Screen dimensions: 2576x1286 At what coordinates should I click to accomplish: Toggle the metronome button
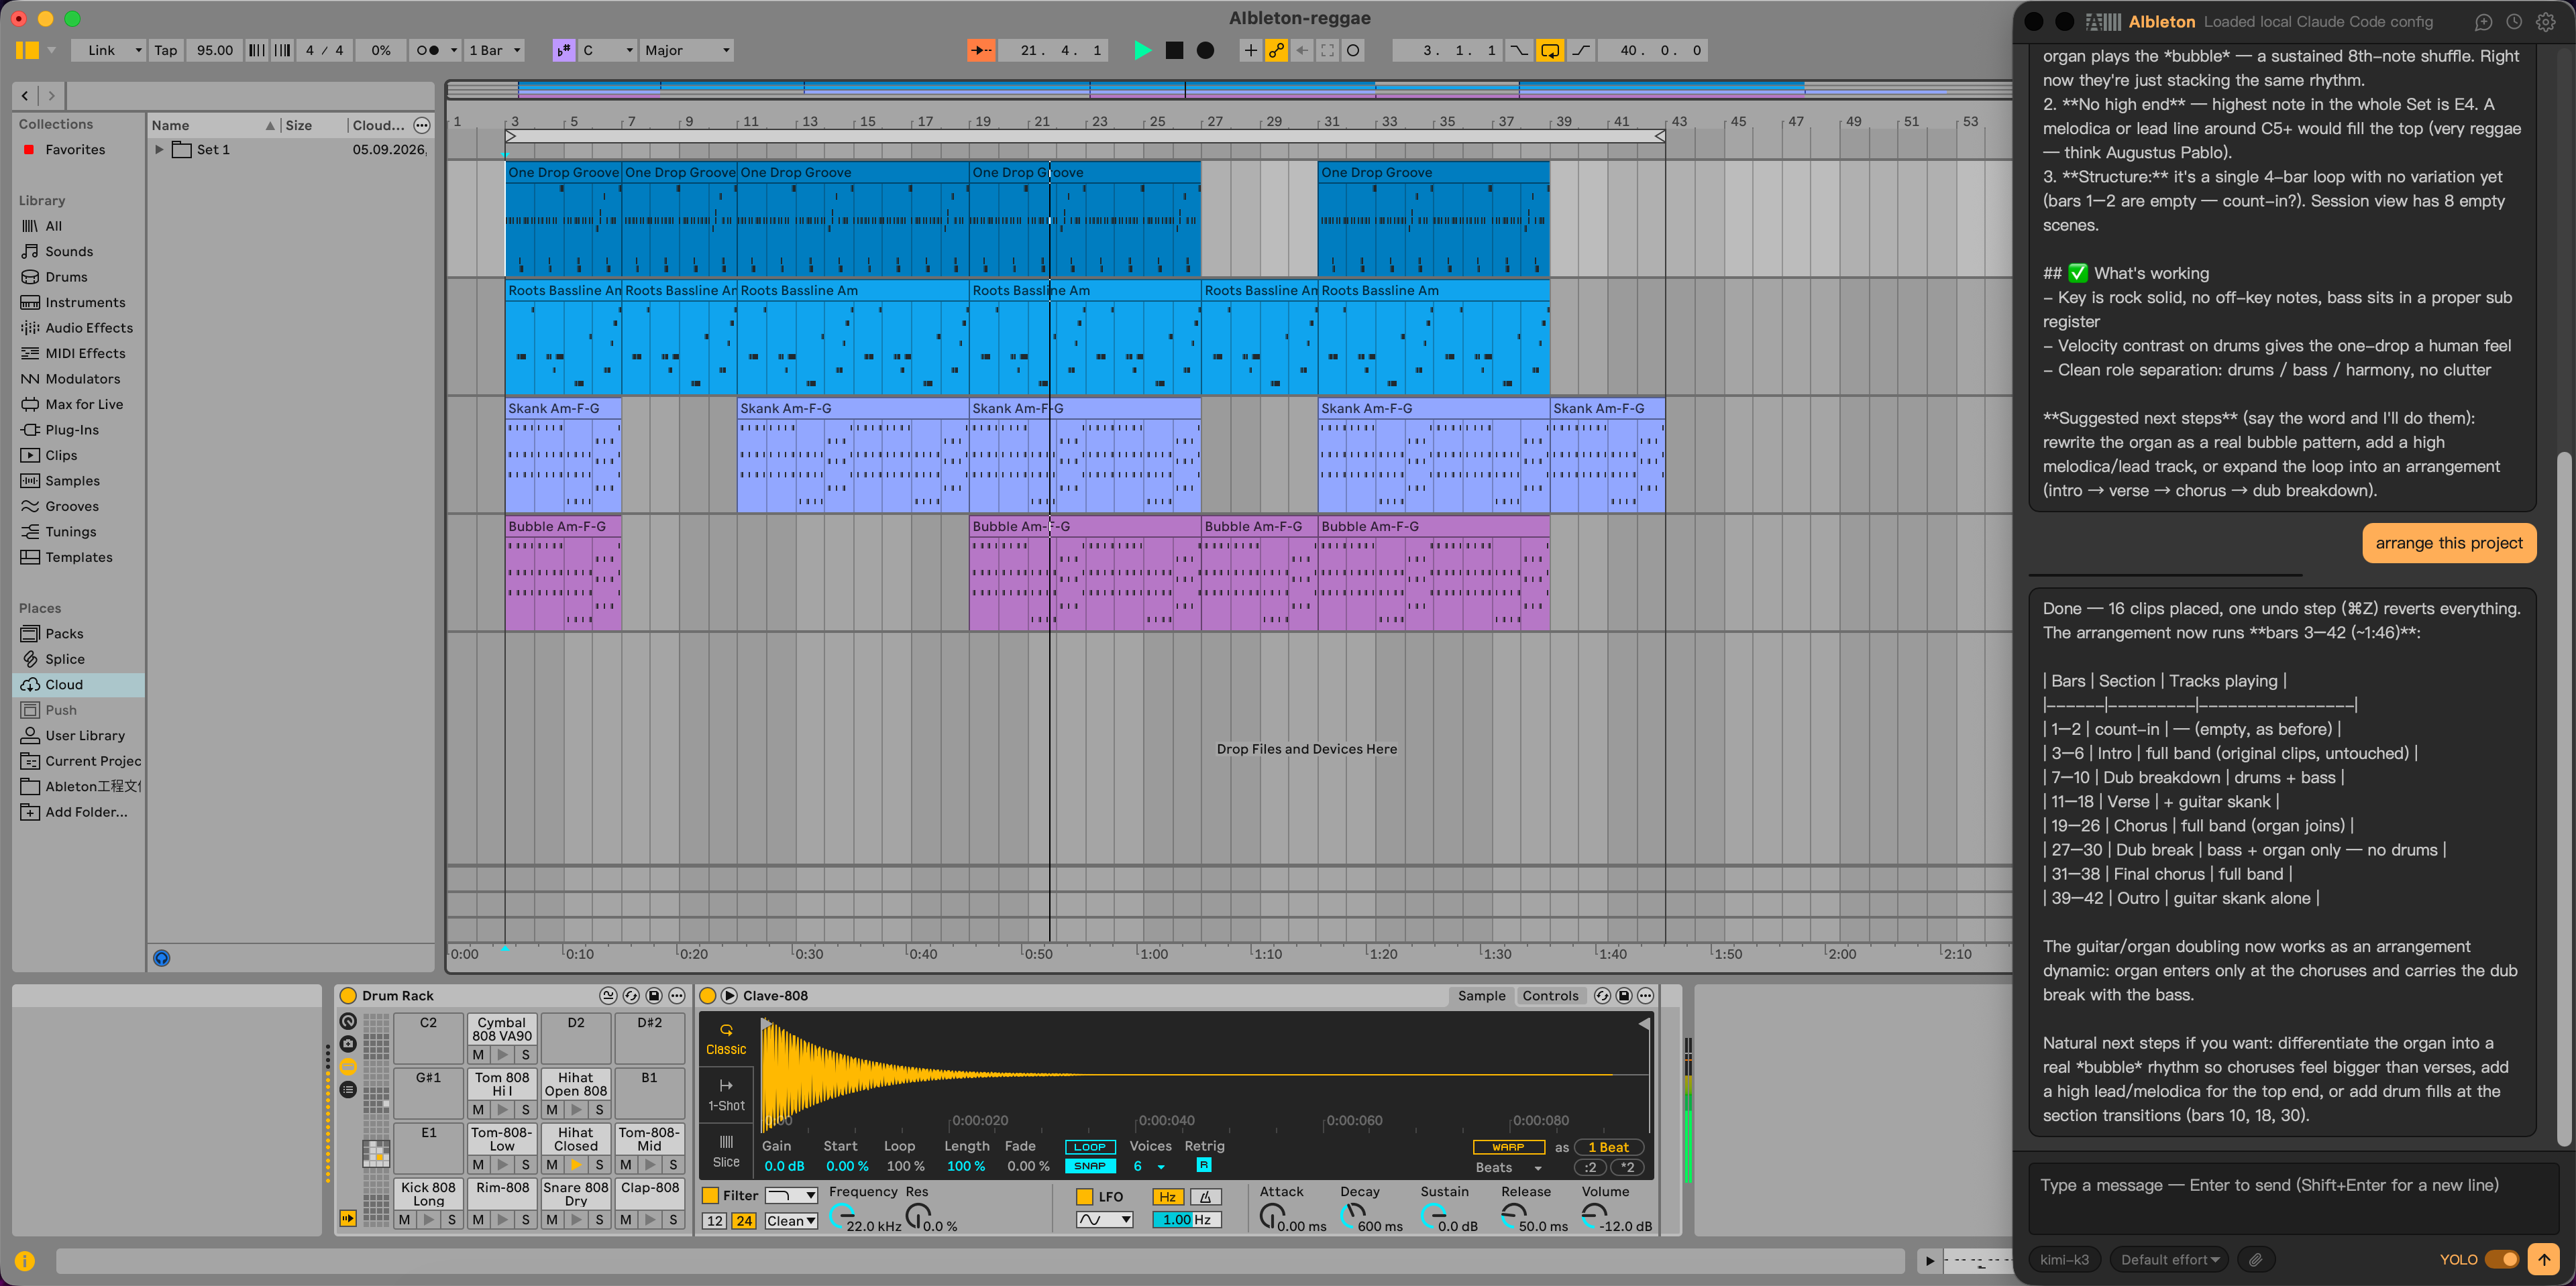(428, 50)
